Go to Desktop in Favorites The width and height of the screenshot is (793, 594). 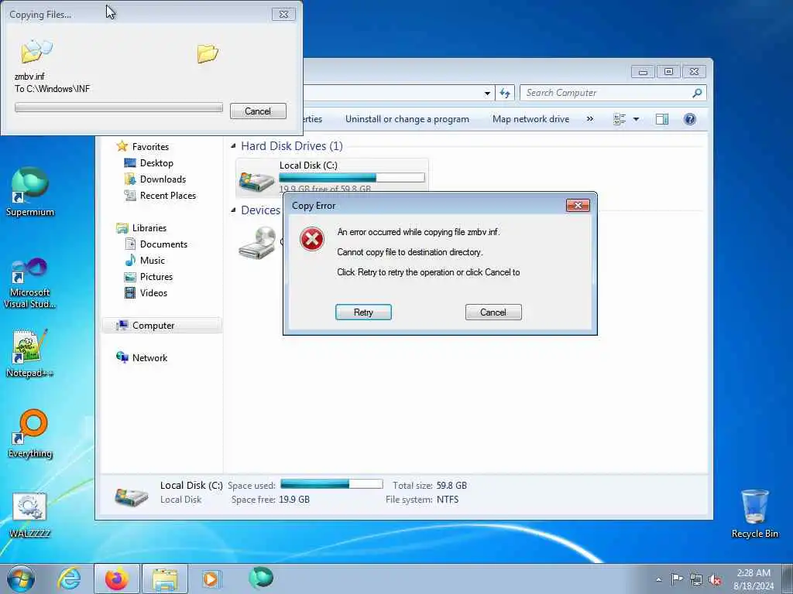pyautogui.click(x=156, y=162)
